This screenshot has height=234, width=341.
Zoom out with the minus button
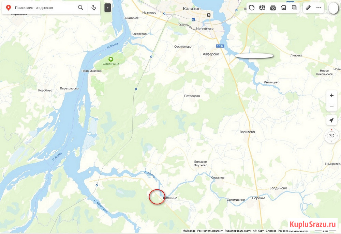point(331,106)
